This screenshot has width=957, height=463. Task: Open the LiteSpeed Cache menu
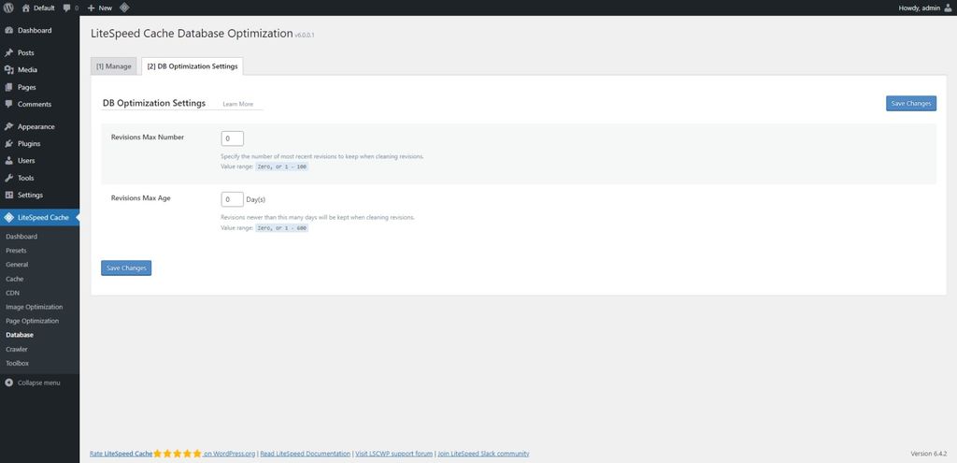[39, 217]
